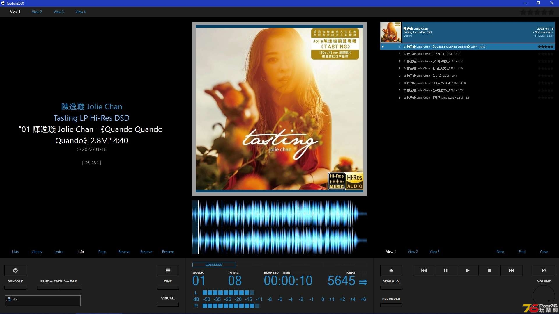Pause playback
The height and width of the screenshot is (314, 559).
(x=446, y=270)
